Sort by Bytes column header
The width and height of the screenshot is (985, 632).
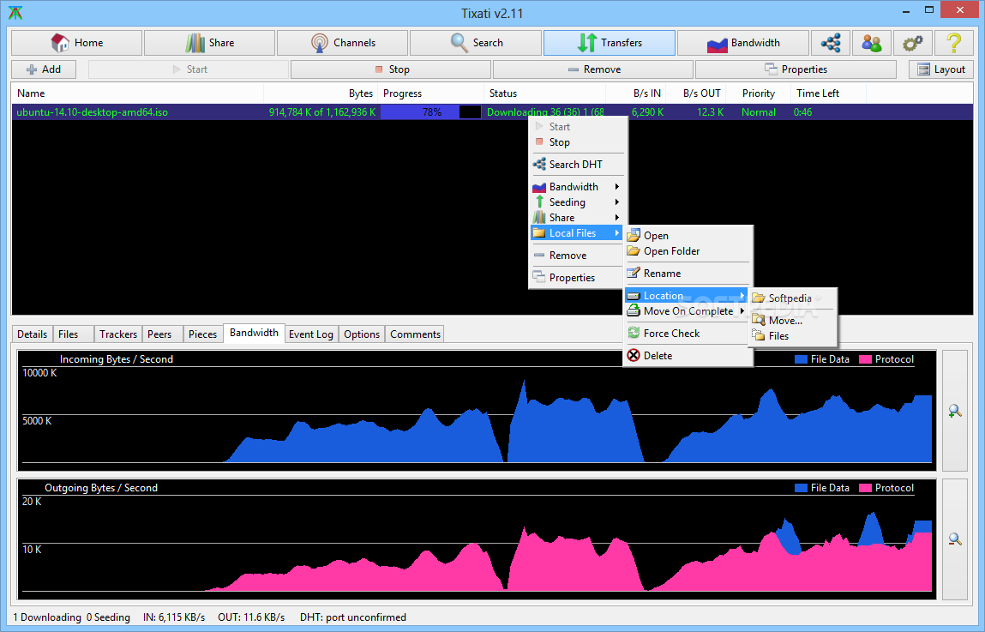tap(321, 93)
